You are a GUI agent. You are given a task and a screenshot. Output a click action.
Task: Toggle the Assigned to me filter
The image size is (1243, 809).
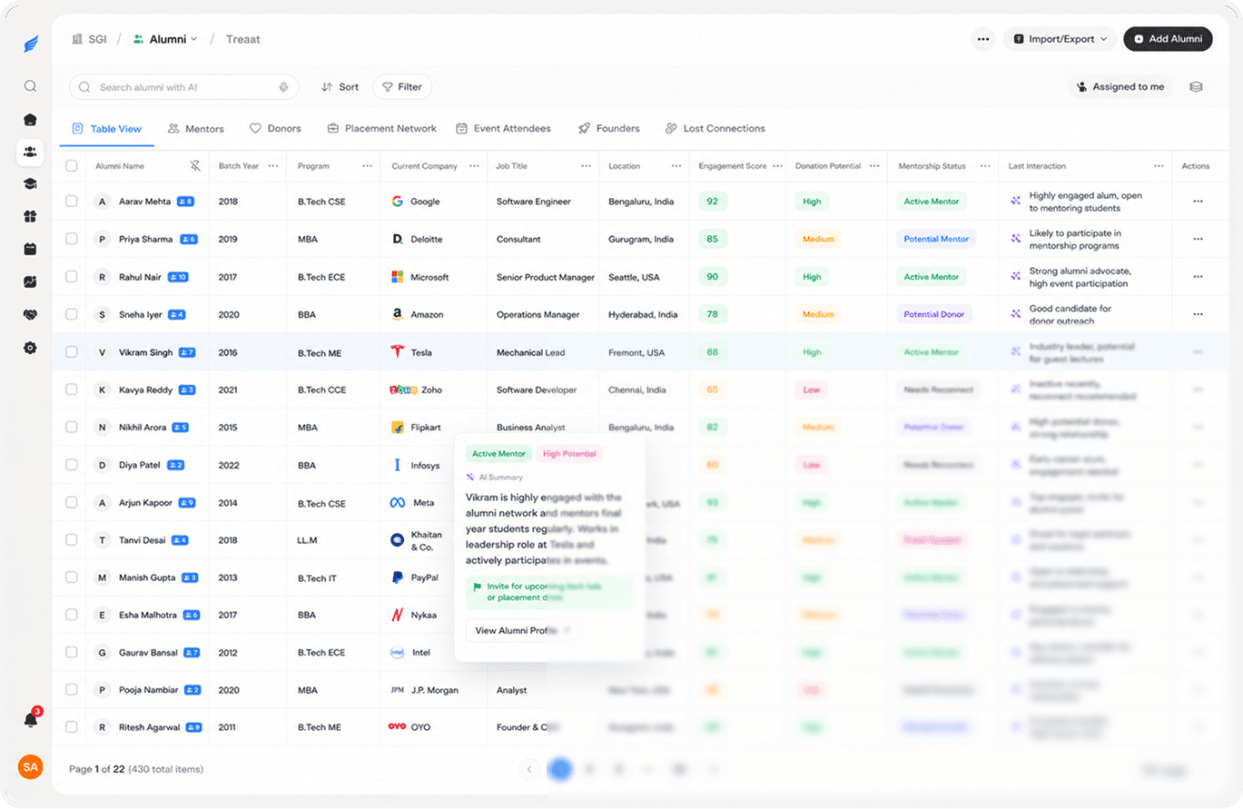tap(1120, 87)
